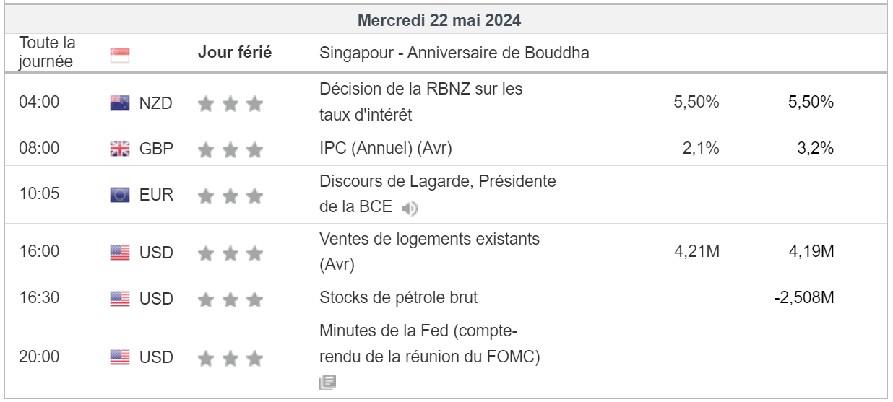The height and width of the screenshot is (402, 893).
Task: Click the US flag in the 16:30 row
Action: click(120, 298)
